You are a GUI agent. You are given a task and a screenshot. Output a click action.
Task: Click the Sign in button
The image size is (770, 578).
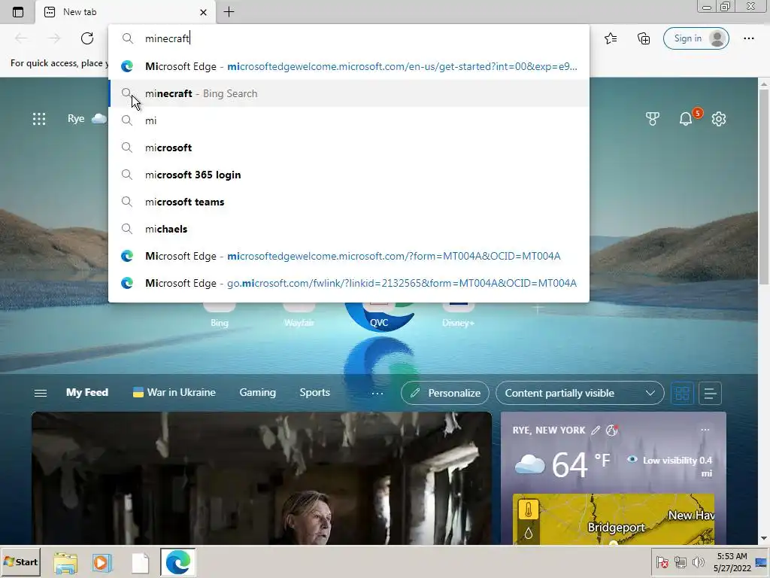pos(696,38)
